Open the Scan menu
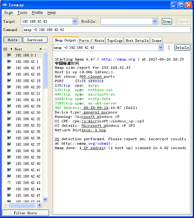This screenshot has width=194, height=218. pos(9,13)
